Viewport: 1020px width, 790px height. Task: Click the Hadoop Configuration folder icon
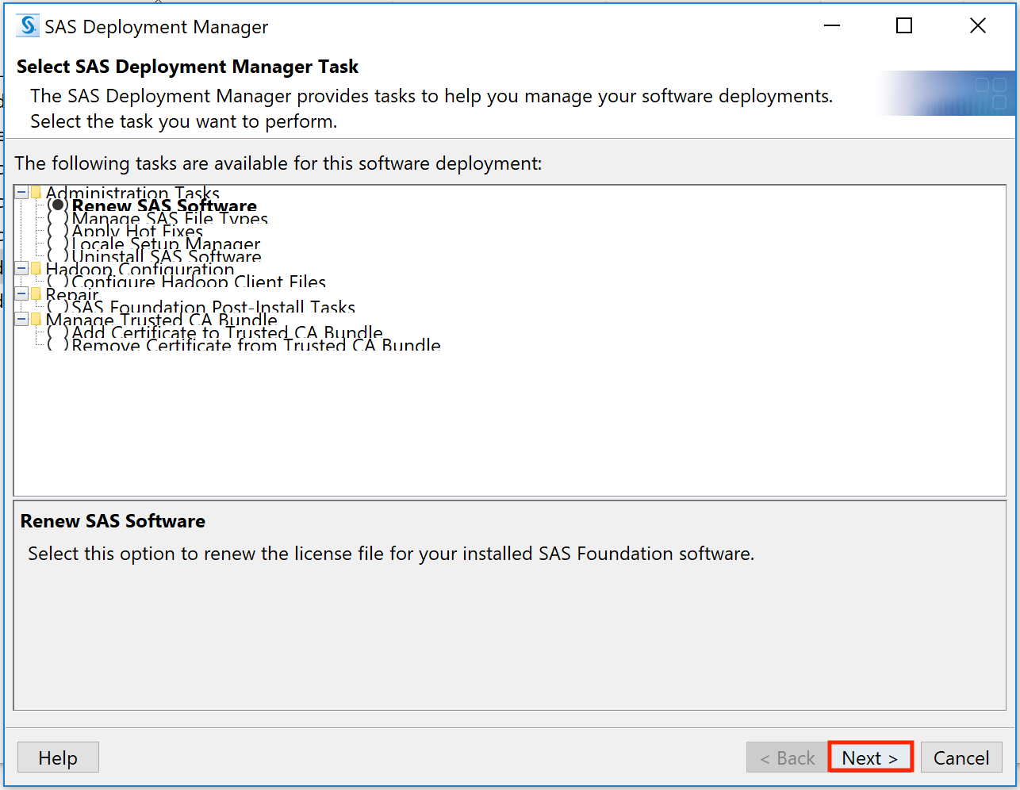coord(36,268)
